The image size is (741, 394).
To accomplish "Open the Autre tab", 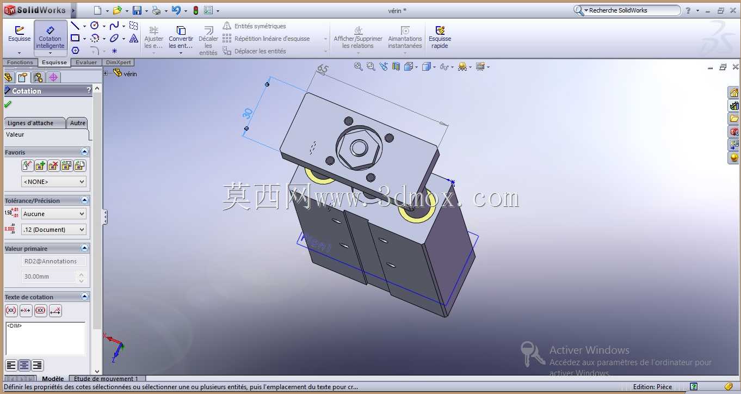I will click(x=78, y=123).
